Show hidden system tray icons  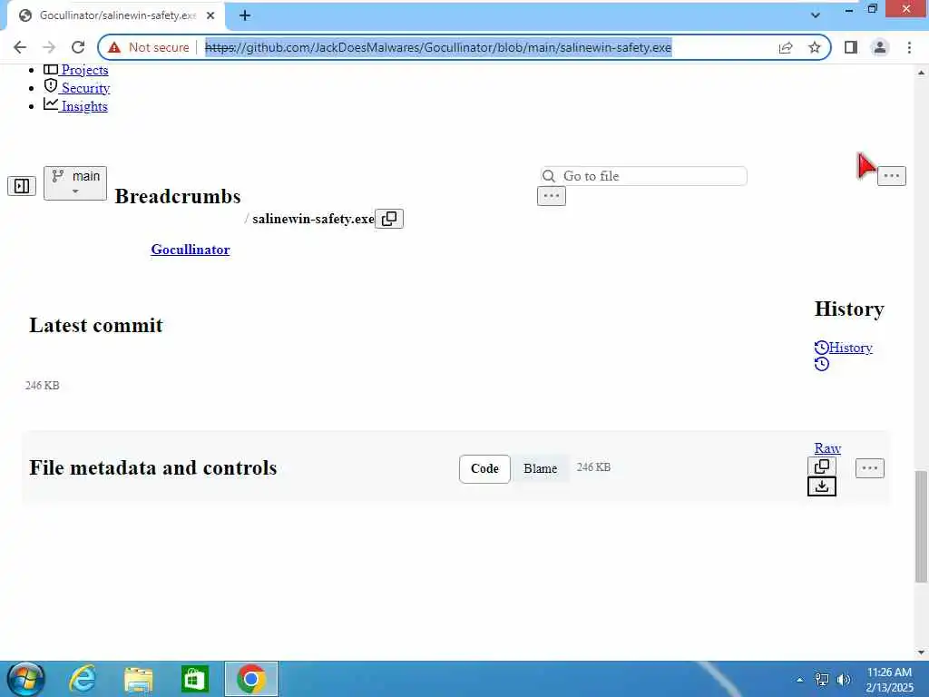(x=800, y=680)
